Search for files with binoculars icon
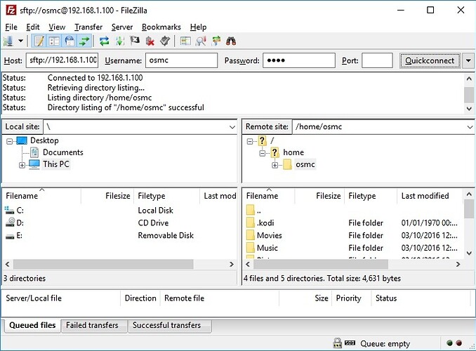 pos(231,41)
